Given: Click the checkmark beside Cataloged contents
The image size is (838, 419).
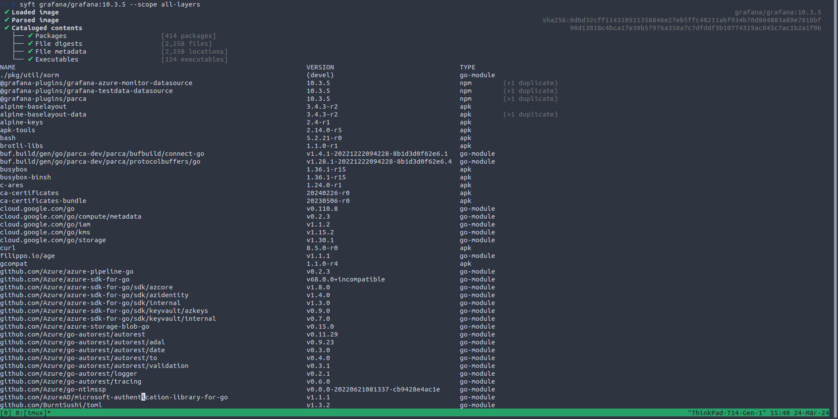Looking at the screenshot, I should point(7,28).
